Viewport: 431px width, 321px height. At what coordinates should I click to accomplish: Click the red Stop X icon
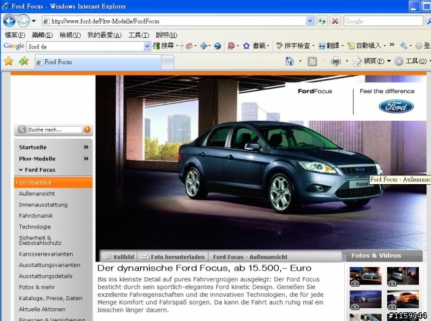335,21
